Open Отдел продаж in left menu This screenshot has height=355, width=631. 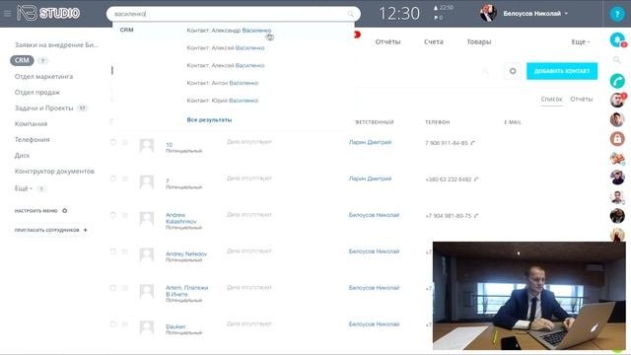[x=37, y=92]
